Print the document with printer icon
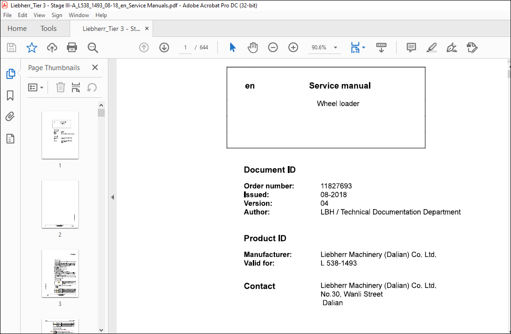Viewport: 511px width, 334px height. [x=71, y=48]
